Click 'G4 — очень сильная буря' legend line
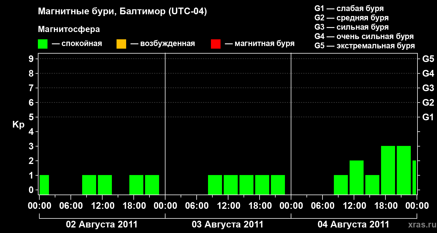The height and width of the screenshot is (233, 437). coord(364,36)
